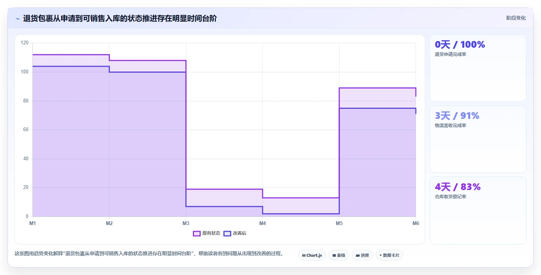Click the 80 y-axis value
Screen dimensions: 541x275
tap(26, 101)
